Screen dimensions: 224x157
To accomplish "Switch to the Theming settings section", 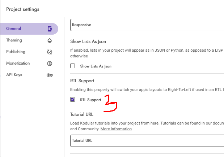I will click(x=14, y=40).
